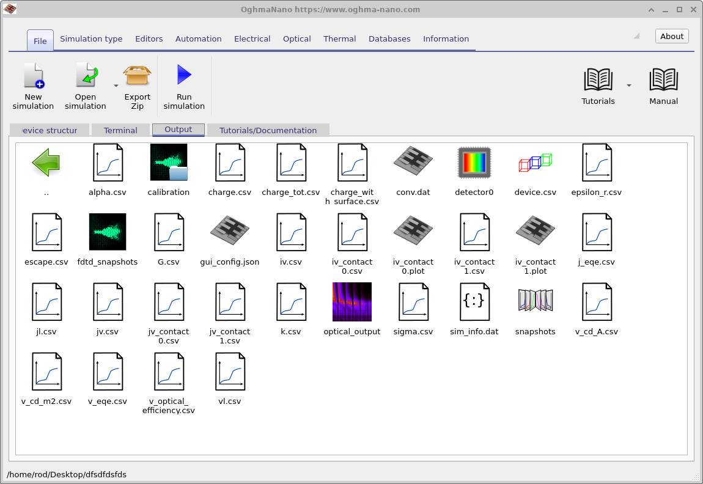
Task: Expand the Open simulation dropdown arrow
Action: click(116, 86)
